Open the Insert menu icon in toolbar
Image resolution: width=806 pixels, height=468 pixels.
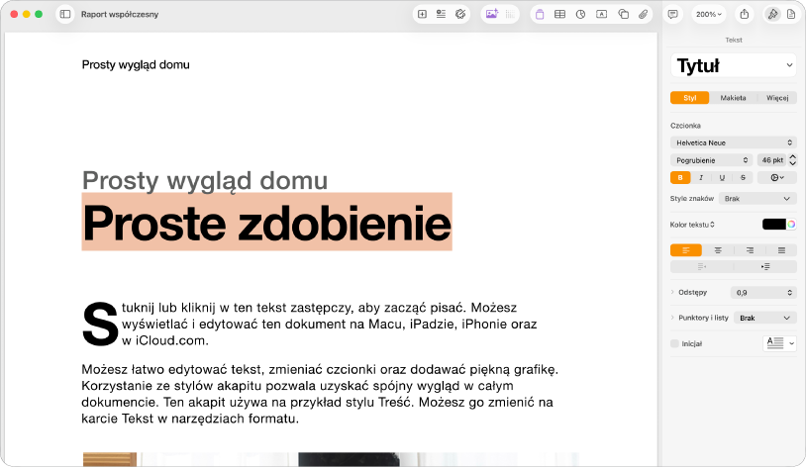441,15
